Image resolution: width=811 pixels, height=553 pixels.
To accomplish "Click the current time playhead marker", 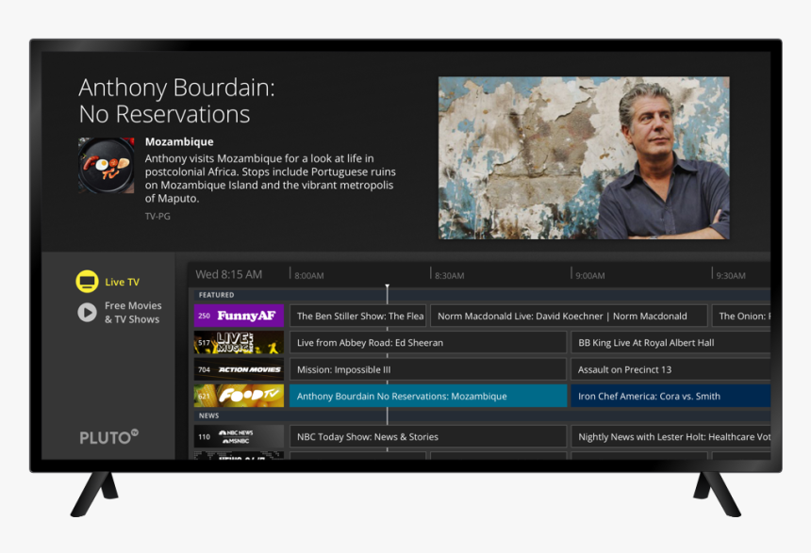I will [387, 286].
